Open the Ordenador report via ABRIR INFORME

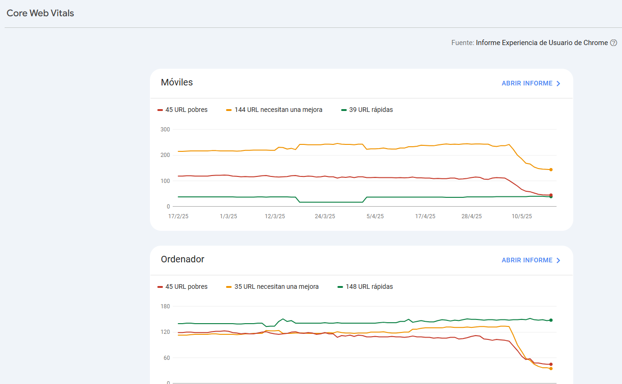coord(527,260)
